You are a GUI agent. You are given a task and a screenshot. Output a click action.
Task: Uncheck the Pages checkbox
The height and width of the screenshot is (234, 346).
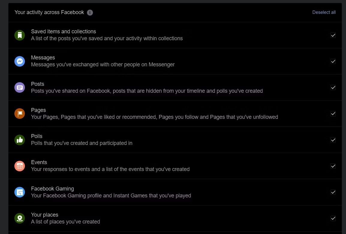pyautogui.click(x=333, y=113)
